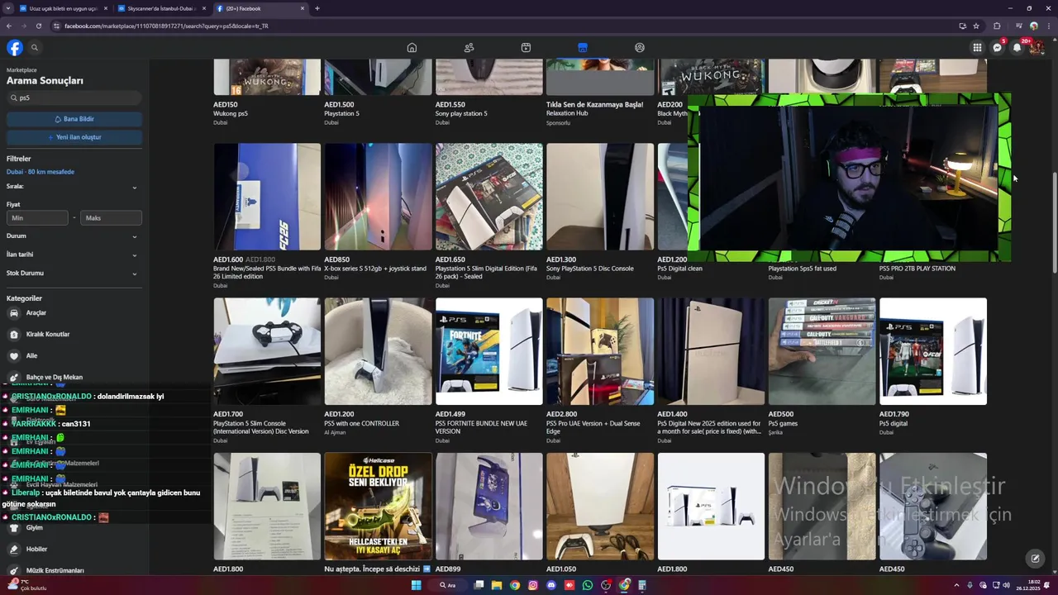Open Discord from the taskbar

pos(551,585)
